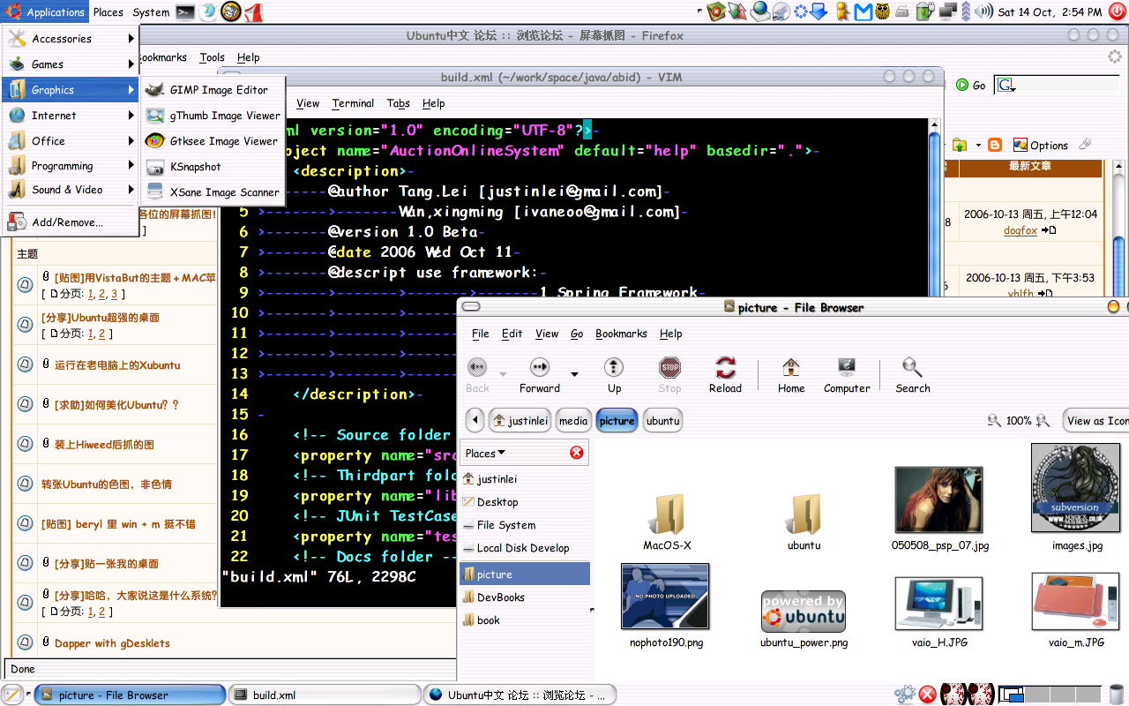
Task: Close the Places sidebar with red X
Action: 577,453
